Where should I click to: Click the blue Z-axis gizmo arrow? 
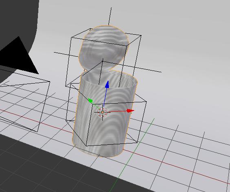tap(107, 84)
